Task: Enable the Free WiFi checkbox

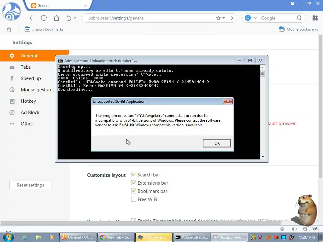Action: [134, 199]
